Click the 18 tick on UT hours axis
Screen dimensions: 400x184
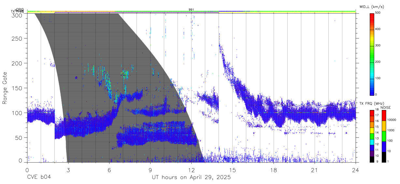(274, 170)
